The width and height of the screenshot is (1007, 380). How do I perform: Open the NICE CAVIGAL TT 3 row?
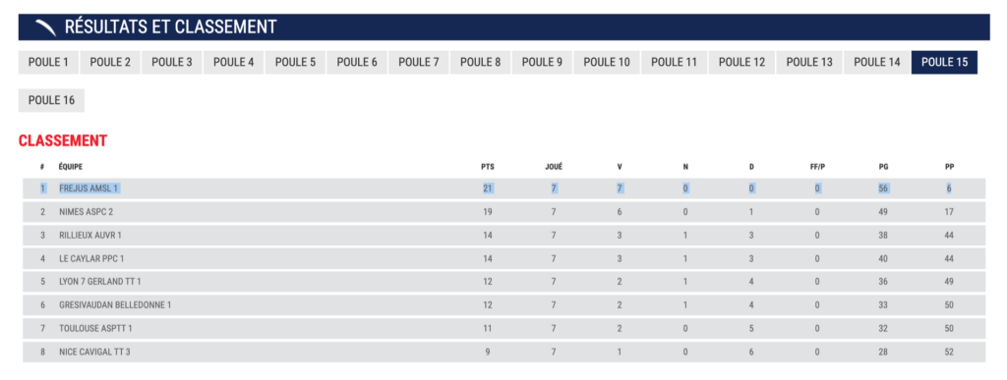click(x=503, y=352)
